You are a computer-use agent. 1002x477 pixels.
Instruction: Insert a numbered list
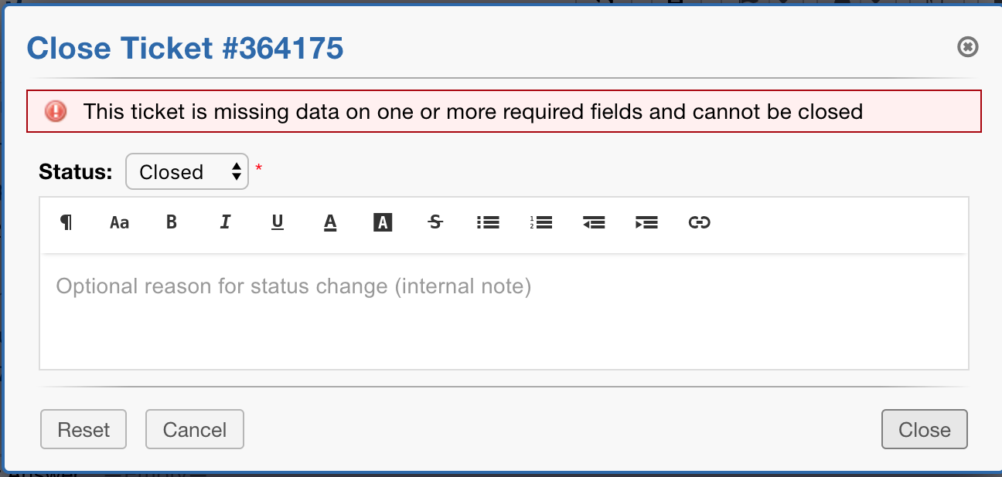click(540, 222)
